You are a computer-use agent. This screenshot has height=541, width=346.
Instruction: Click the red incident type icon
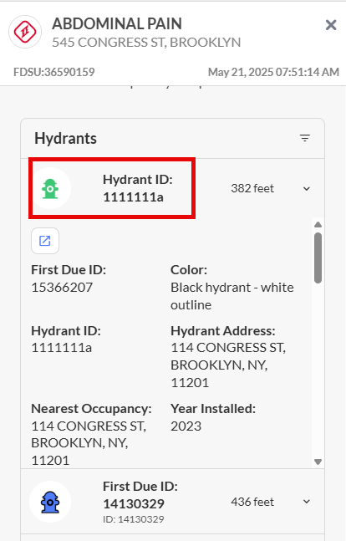tap(25, 32)
